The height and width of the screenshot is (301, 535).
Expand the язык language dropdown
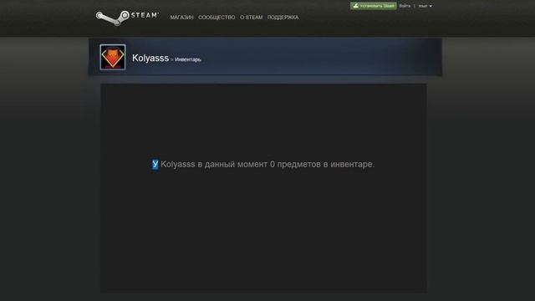(x=425, y=6)
